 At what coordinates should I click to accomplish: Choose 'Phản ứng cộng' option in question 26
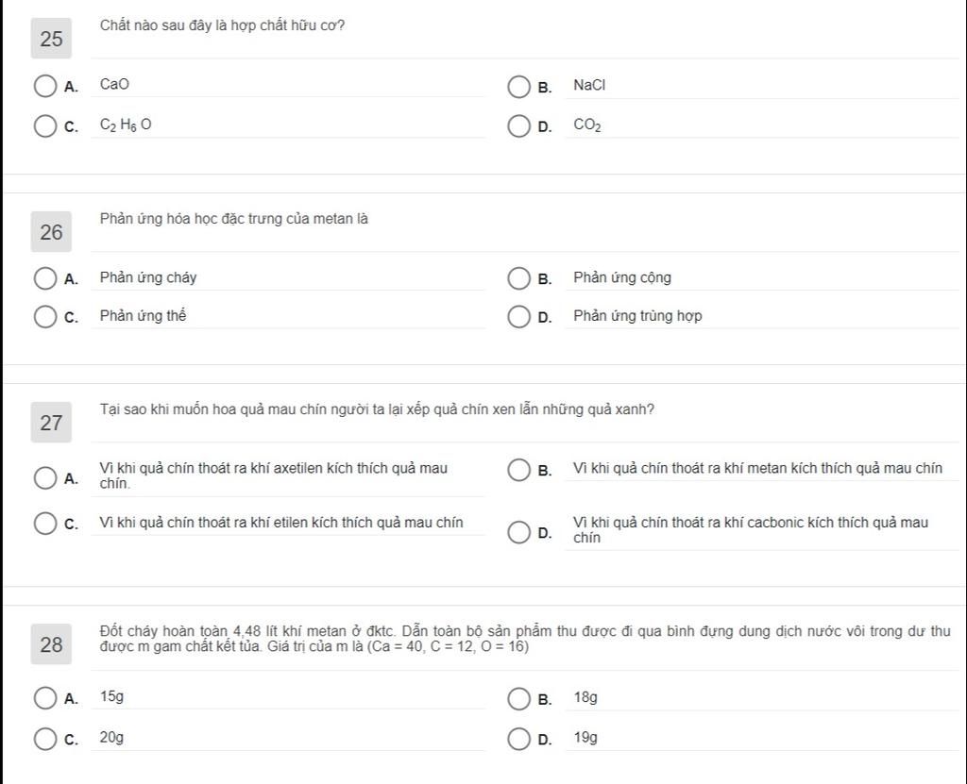tap(518, 278)
